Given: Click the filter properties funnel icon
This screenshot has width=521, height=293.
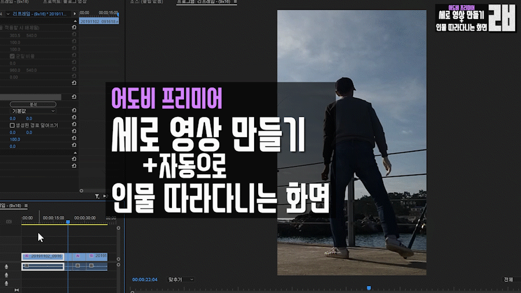Looking at the screenshot, I should [97, 196].
